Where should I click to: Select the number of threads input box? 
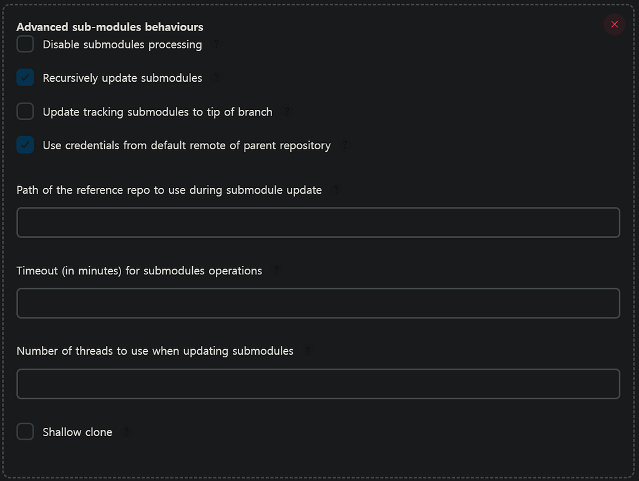[318, 384]
